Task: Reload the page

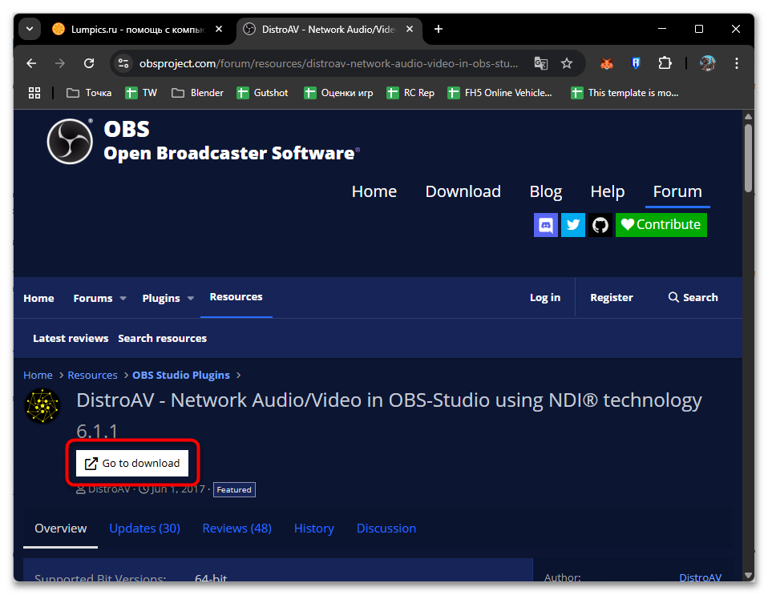Action: tap(89, 63)
